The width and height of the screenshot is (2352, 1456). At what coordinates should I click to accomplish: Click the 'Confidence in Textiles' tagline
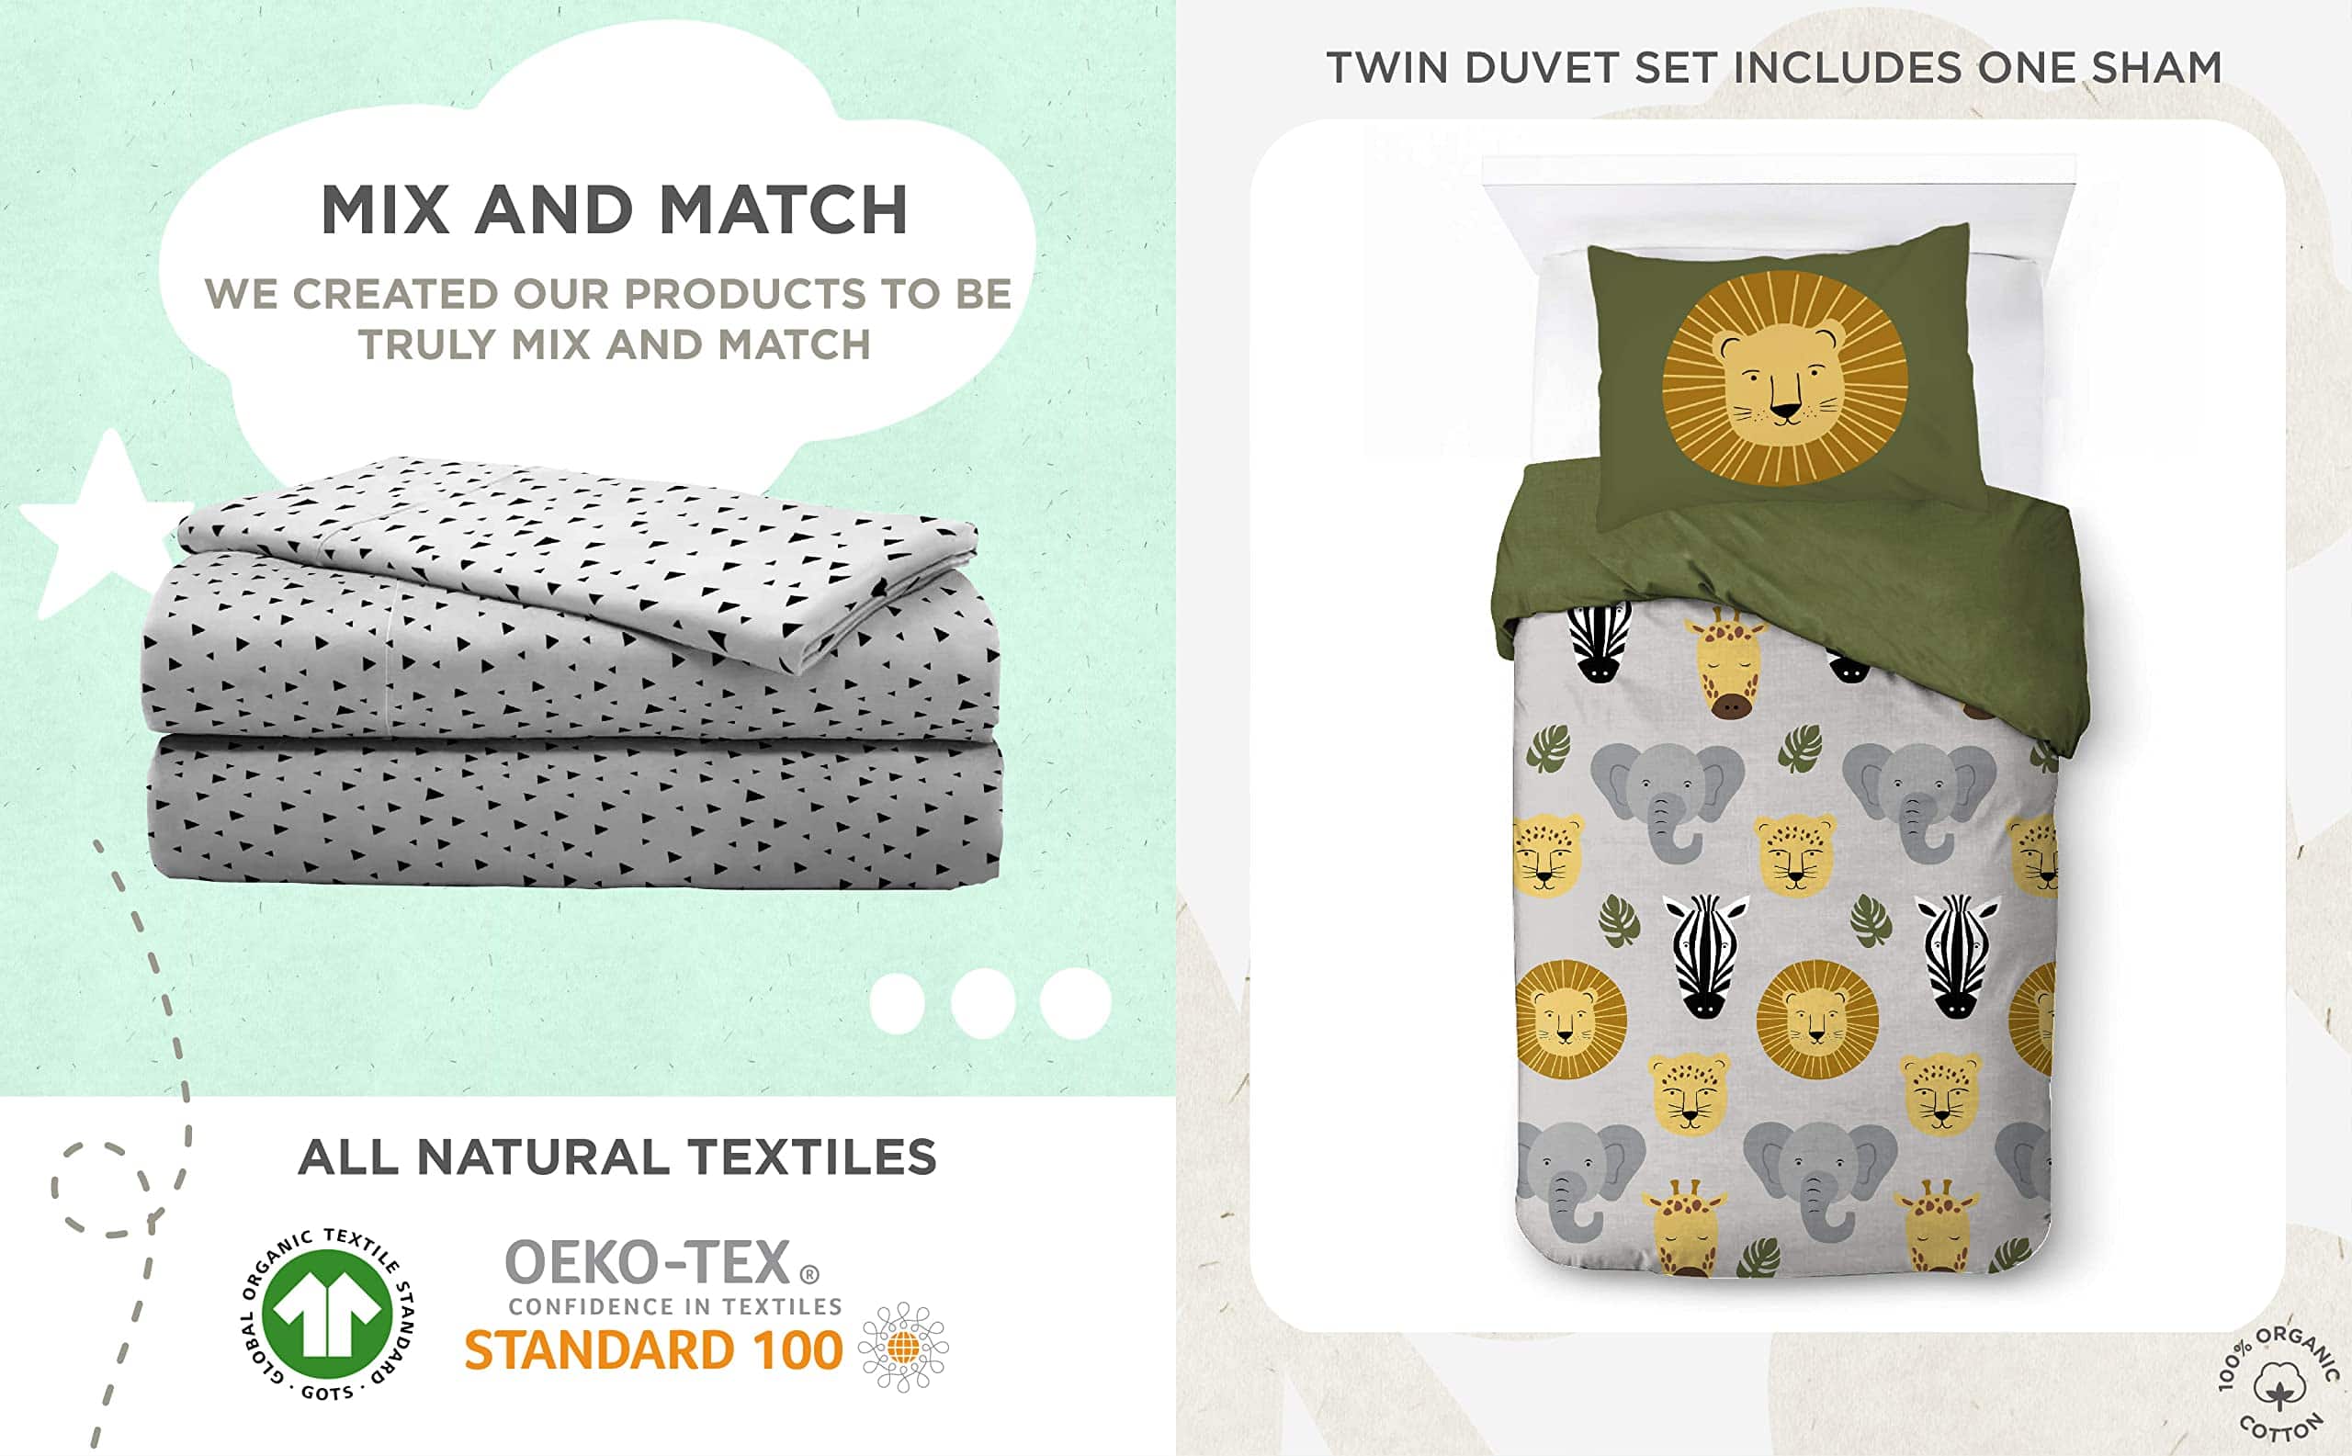tap(676, 1307)
